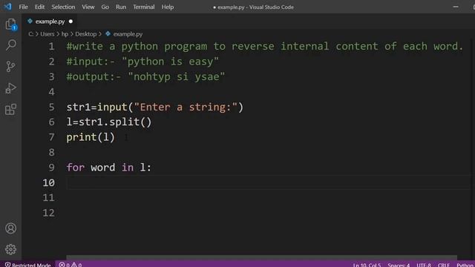The width and height of the screenshot is (475, 267).
Task: Open the Go menu
Action: tap(105, 7)
